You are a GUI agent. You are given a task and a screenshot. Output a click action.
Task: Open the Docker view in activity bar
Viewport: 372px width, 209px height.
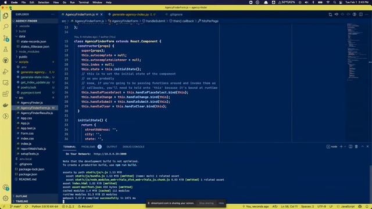coord(6,105)
